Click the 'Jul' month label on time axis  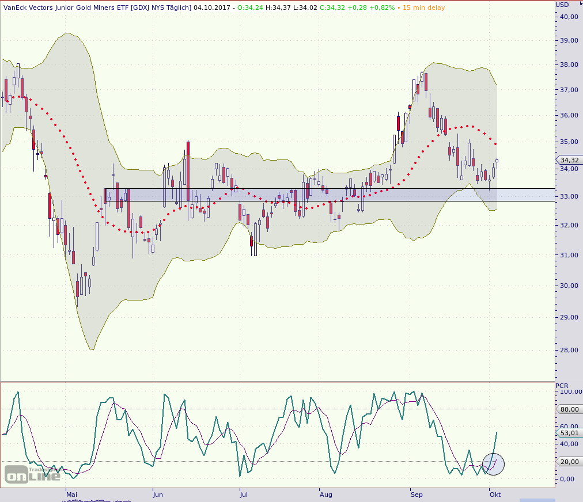(x=244, y=495)
